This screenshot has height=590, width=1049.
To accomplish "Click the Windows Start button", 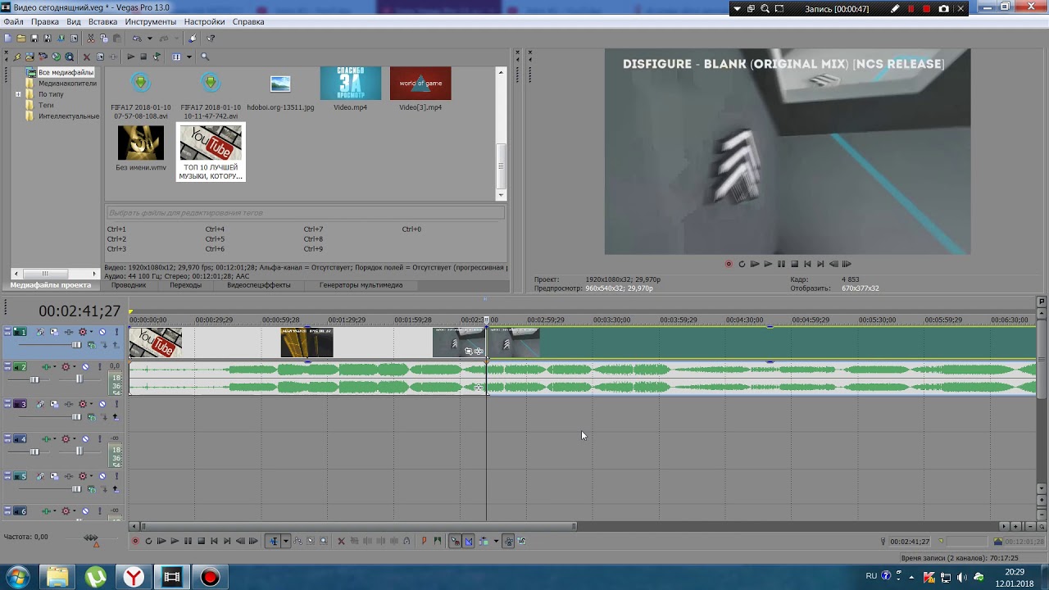I will [x=17, y=577].
